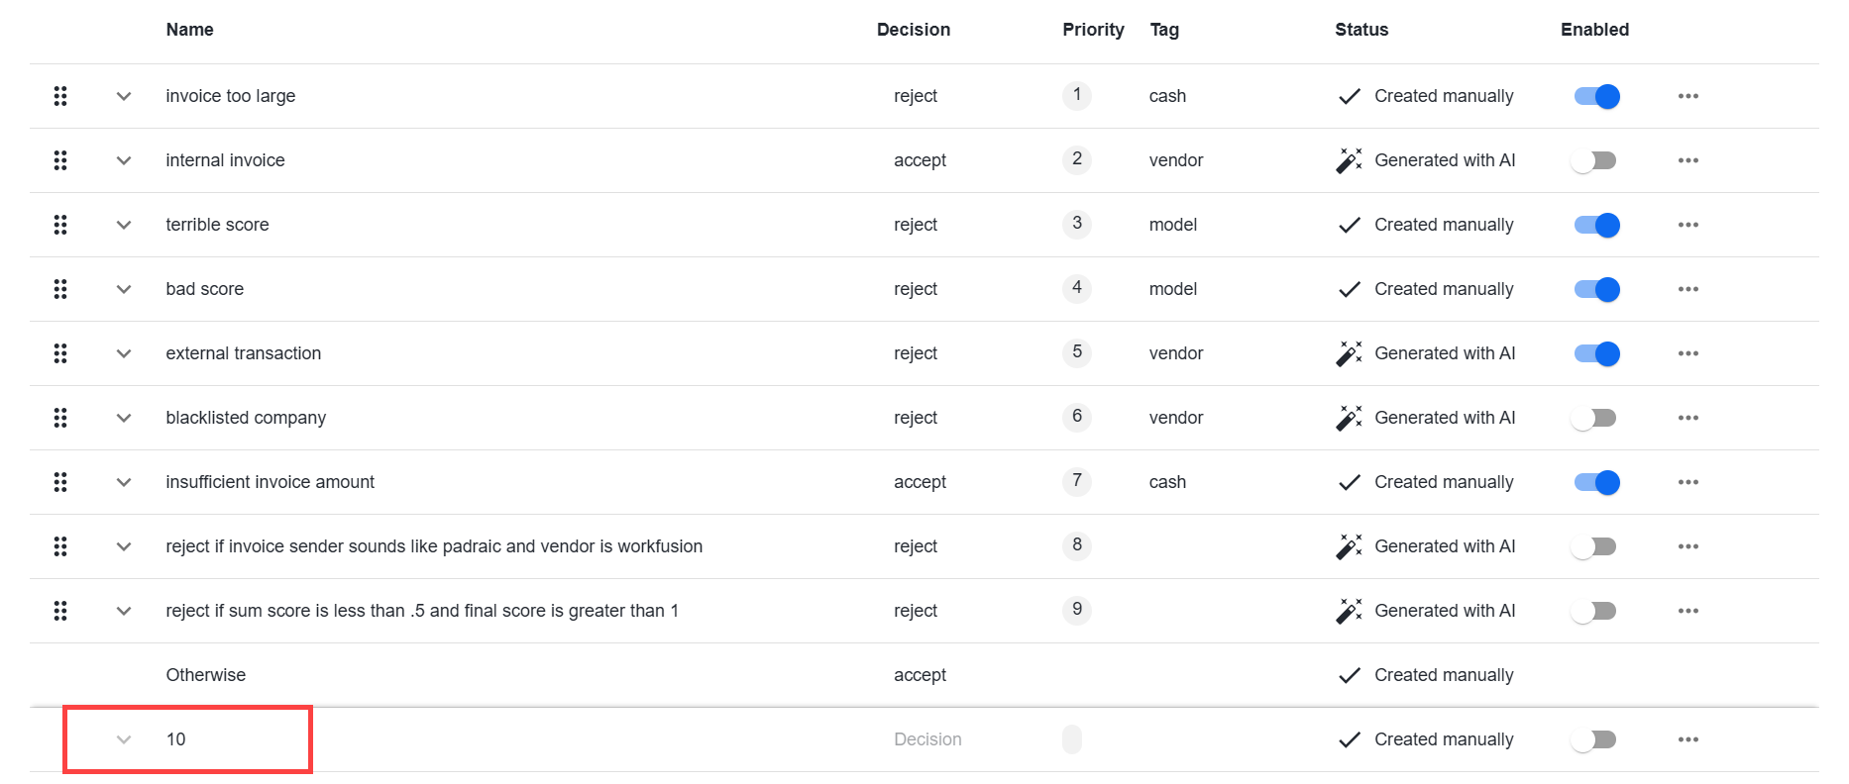Open more options for internal invoice rule
The image size is (1849, 784).
(x=1688, y=160)
